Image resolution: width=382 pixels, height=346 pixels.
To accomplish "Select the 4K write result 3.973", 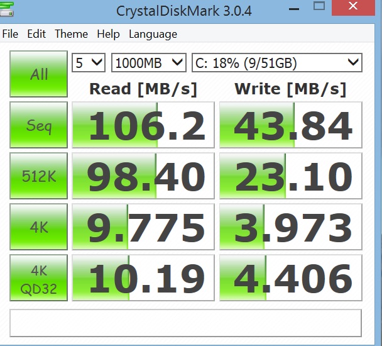I will pyautogui.click(x=291, y=227).
